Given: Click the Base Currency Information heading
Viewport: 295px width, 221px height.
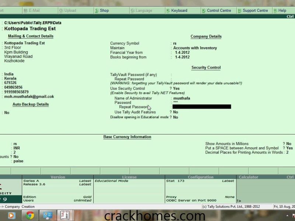Looking at the screenshot, I should [x=127, y=137].
